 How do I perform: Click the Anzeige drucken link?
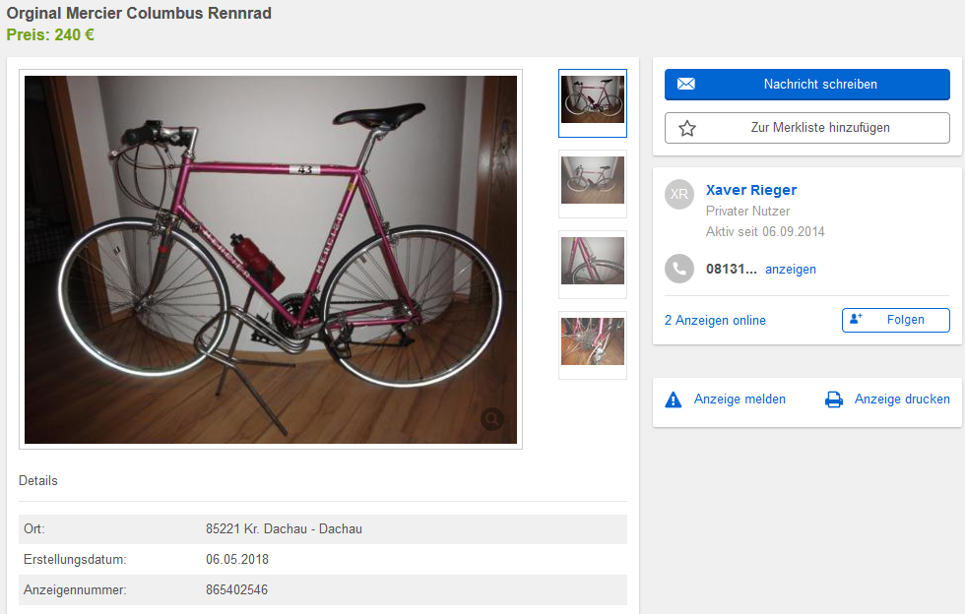coord(902,399)
